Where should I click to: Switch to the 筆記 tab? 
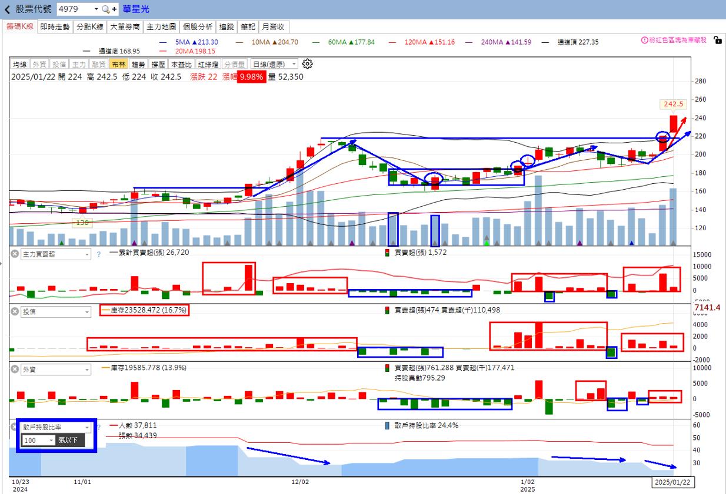(x=248, y=27)
